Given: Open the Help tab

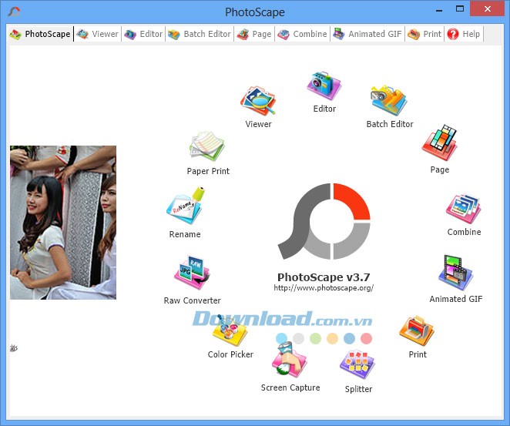Looking at the screenshot, I should click(464, 34).
